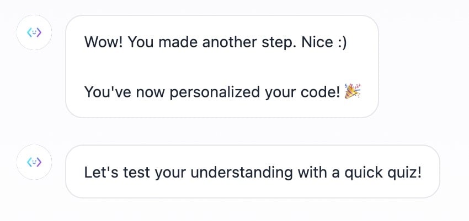Click the quick quiz message bubble
The width and height of the screenshot is (469, 221).
pyautogui.click(x=252, y=172)
